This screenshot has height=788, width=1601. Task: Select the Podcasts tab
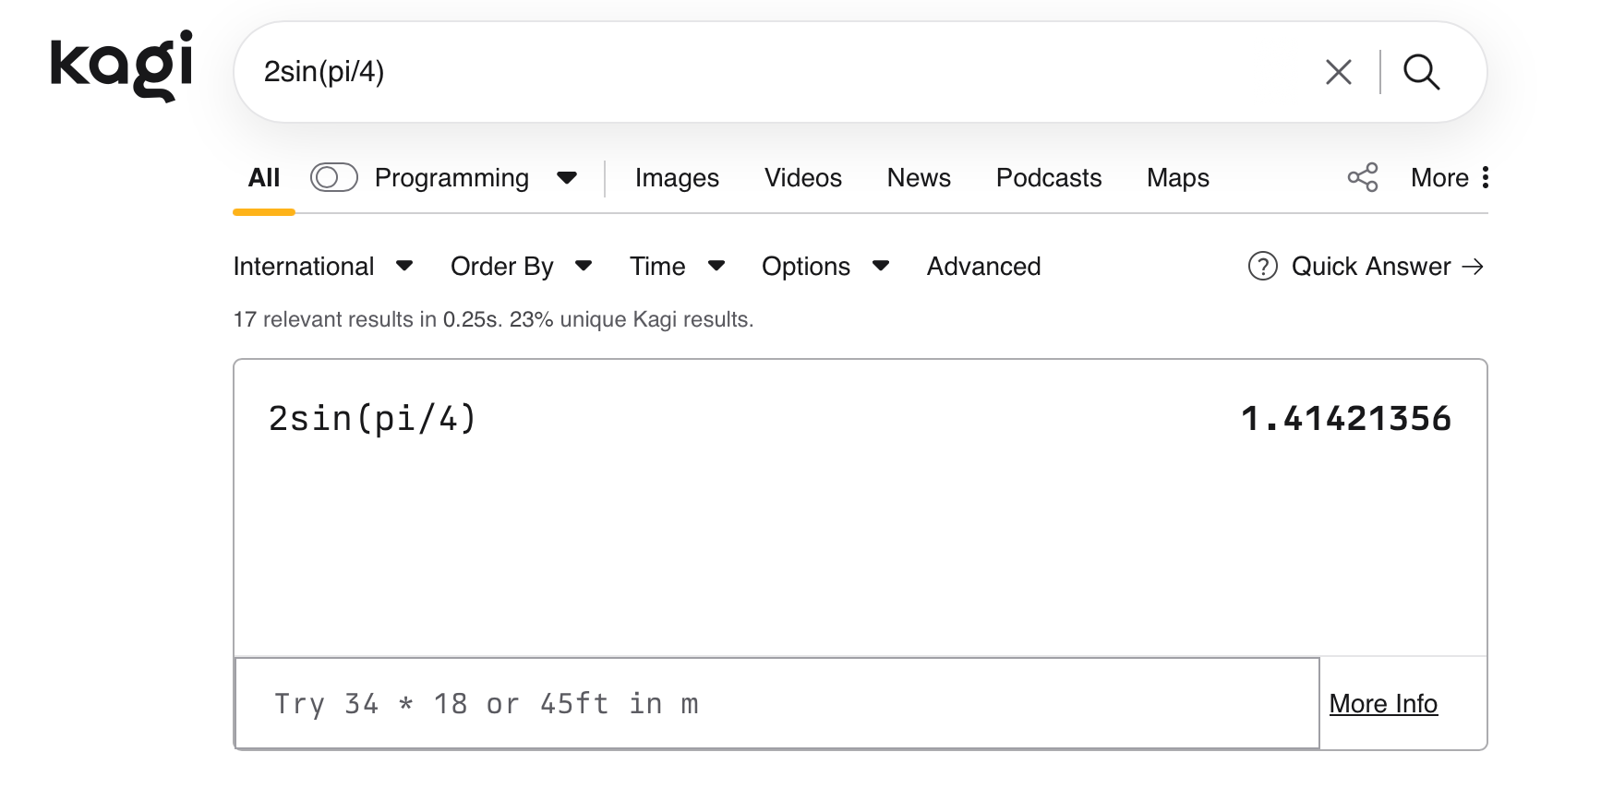1048,177
